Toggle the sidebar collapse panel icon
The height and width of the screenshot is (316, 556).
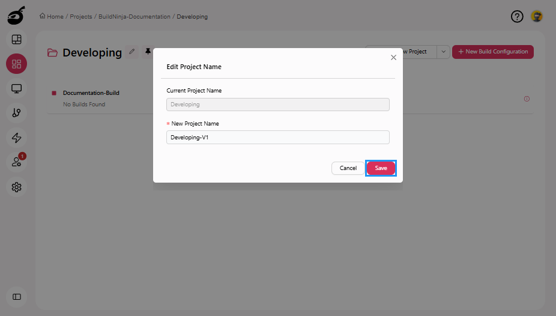click(x=17, y=297)
